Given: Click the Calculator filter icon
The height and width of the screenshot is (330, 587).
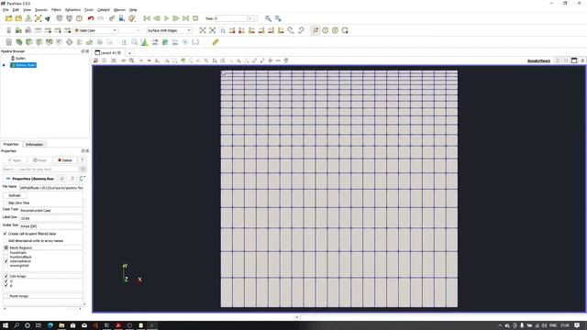Looking at the screenshot, I should click(9, 42).
